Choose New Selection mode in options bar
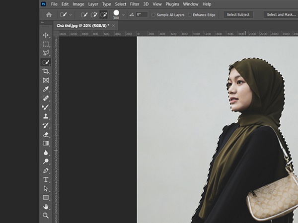Image resolution: width=298 pixels, height=223 pixels. [x=84, y=14]
